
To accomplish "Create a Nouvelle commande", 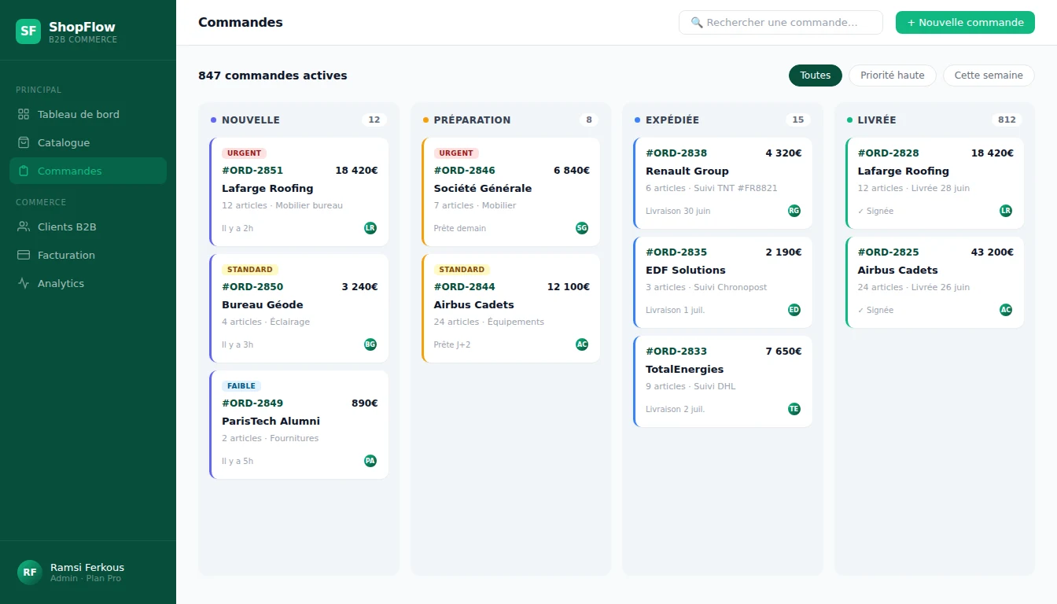I will (x=965, y=23).
